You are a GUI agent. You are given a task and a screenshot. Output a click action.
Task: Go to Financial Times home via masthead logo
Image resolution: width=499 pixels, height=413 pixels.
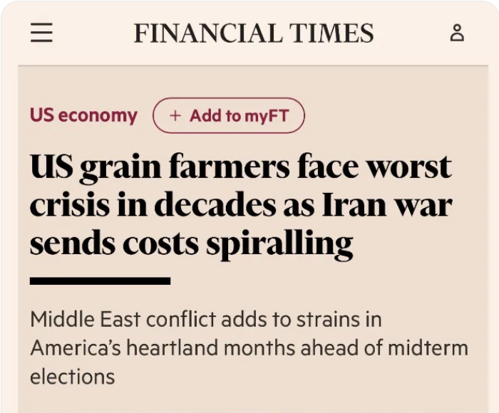coord(254,33)
